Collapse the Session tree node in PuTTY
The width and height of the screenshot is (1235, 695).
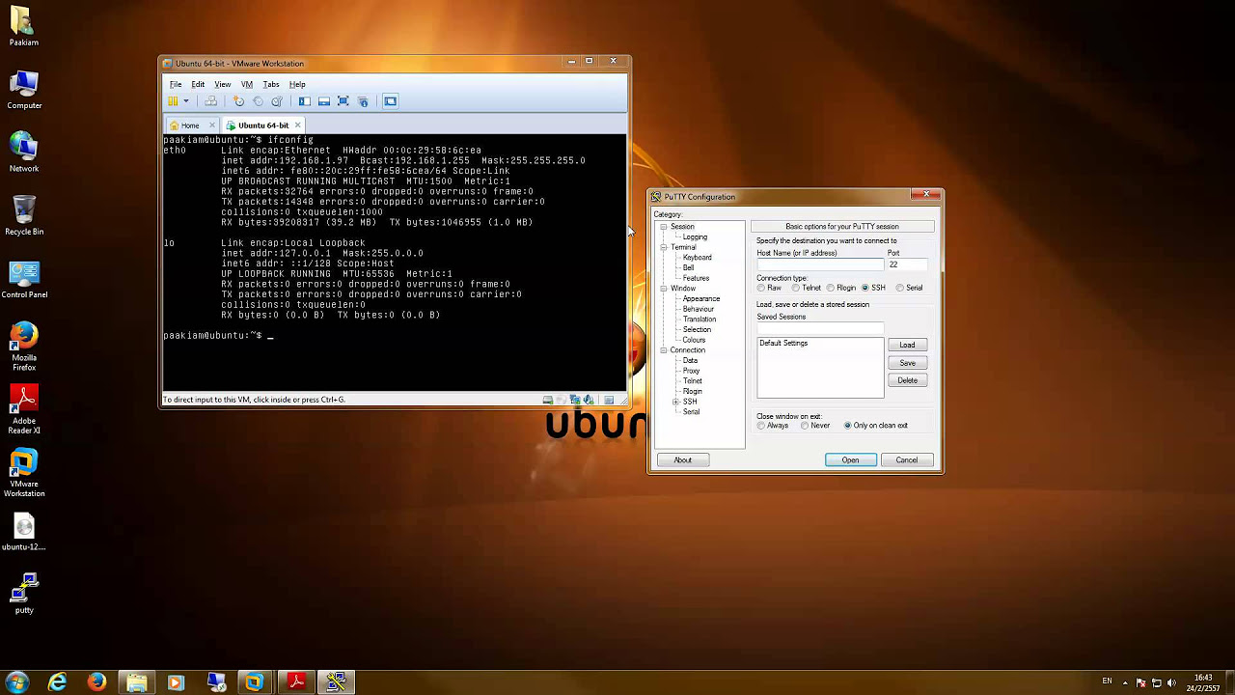664,227
